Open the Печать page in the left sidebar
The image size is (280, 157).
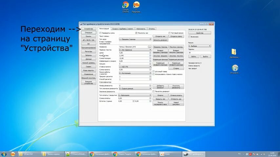pos(89,36)
